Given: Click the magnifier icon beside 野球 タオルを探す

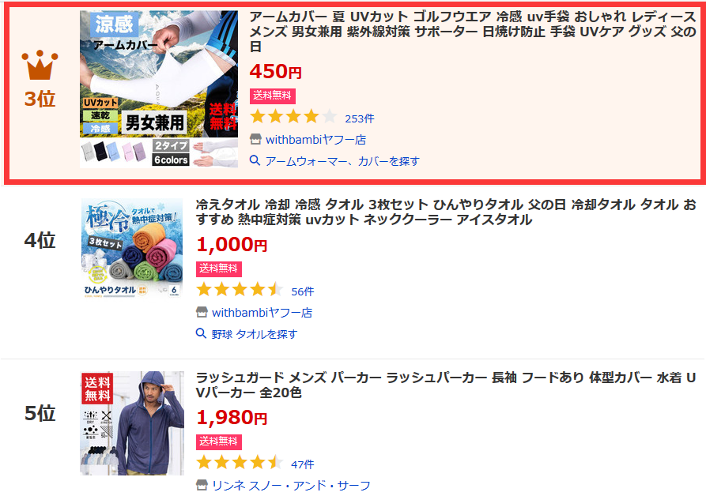Looking at the screenshot, I should [202, 333].
